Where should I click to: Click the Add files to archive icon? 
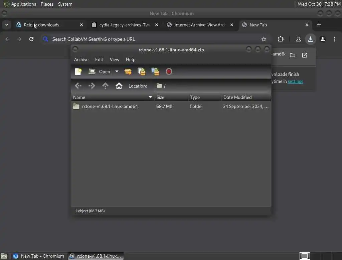click(141, 72)
